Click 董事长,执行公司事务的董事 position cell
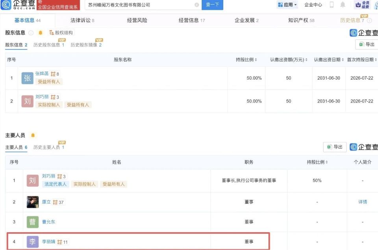The width and height of the screenshot is (378, 250). pyautogui.click(x=249, y=181)
